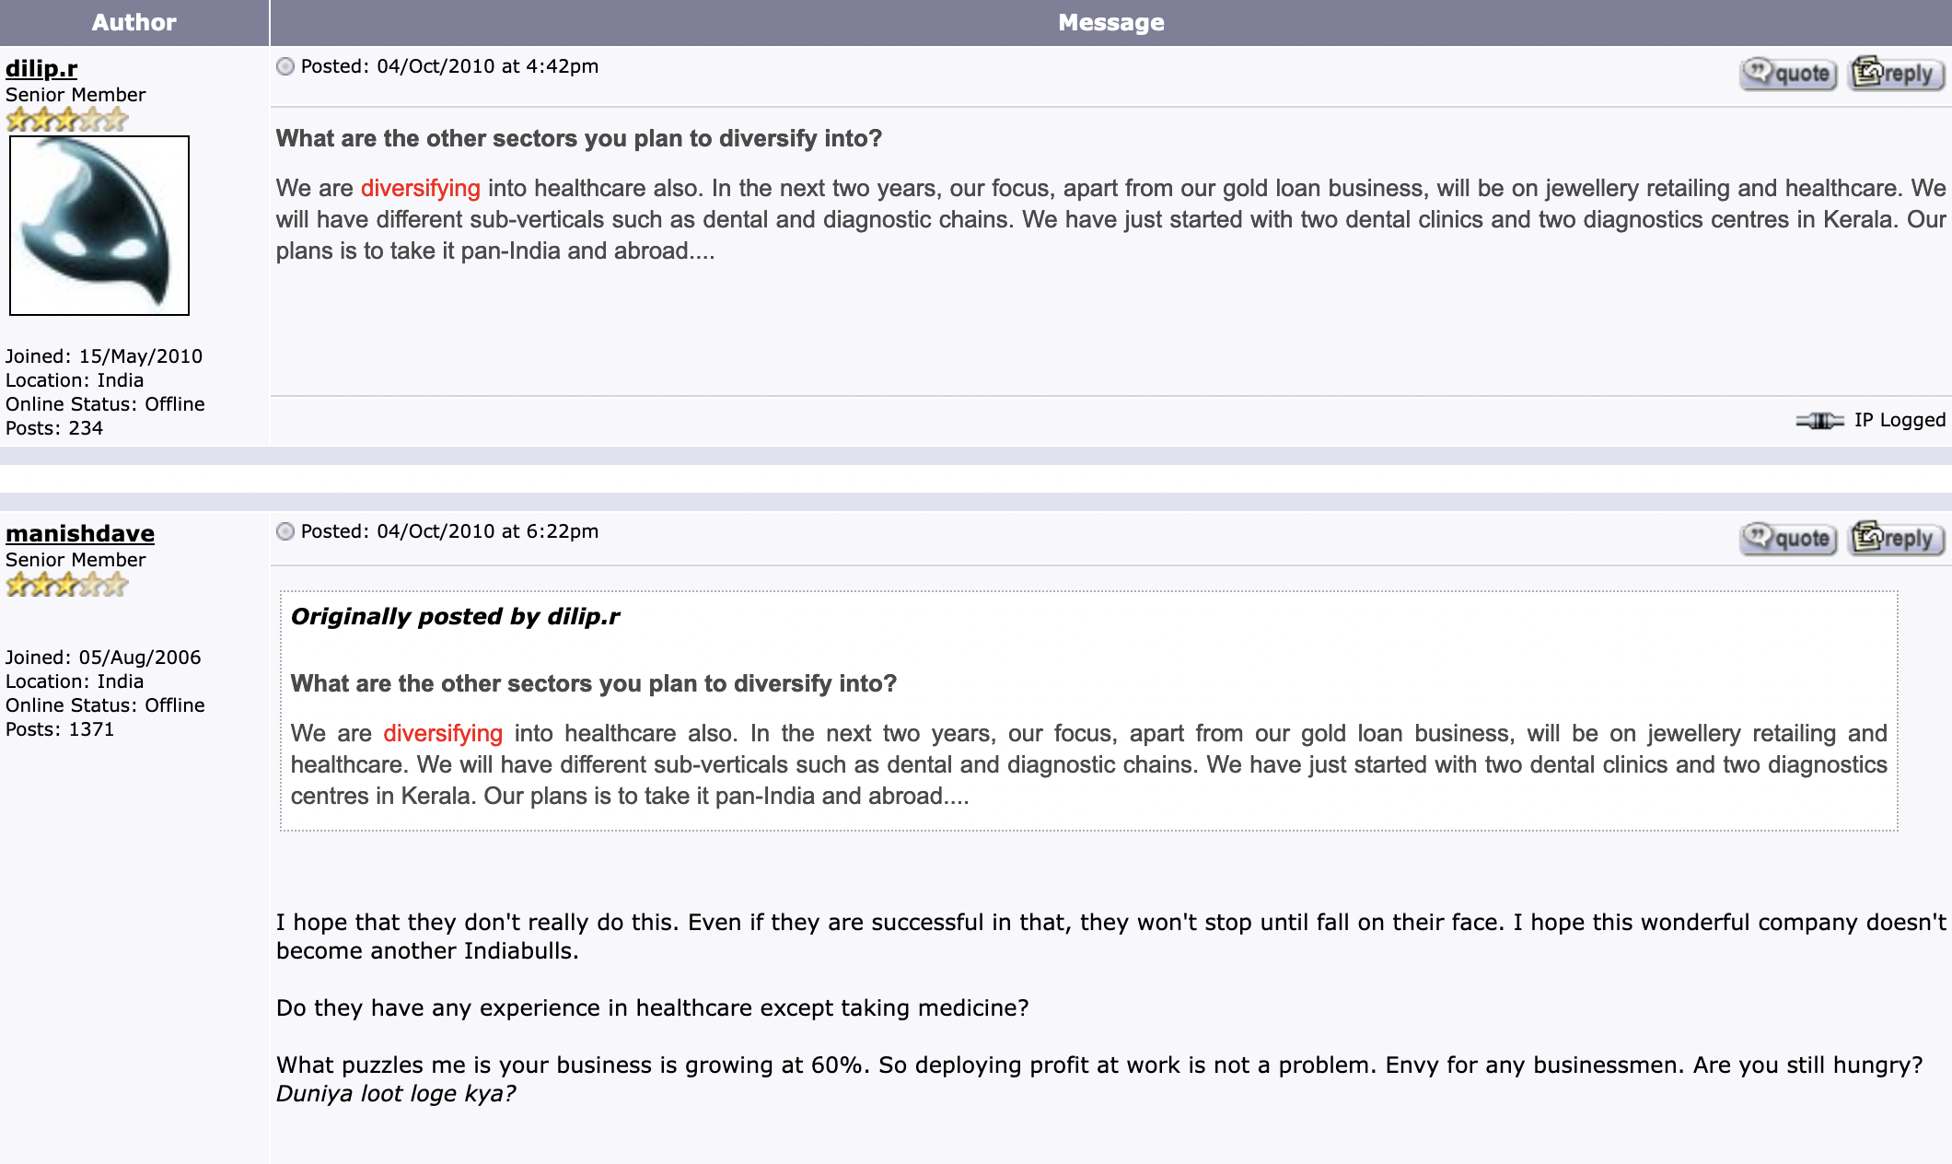
Task: Open manishdave's profile link
Action: pyautogui.click(x=80, y=533)
